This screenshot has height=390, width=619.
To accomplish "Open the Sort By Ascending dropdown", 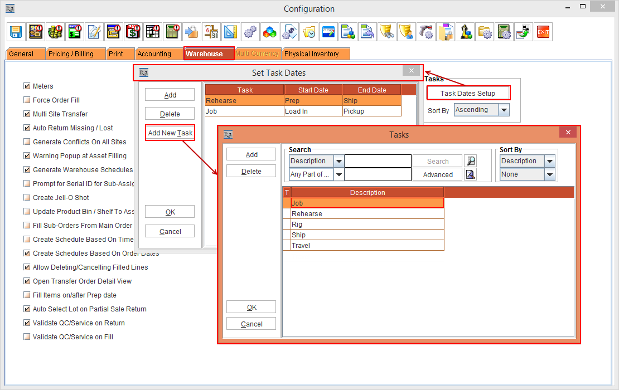I will pos(504,110).
